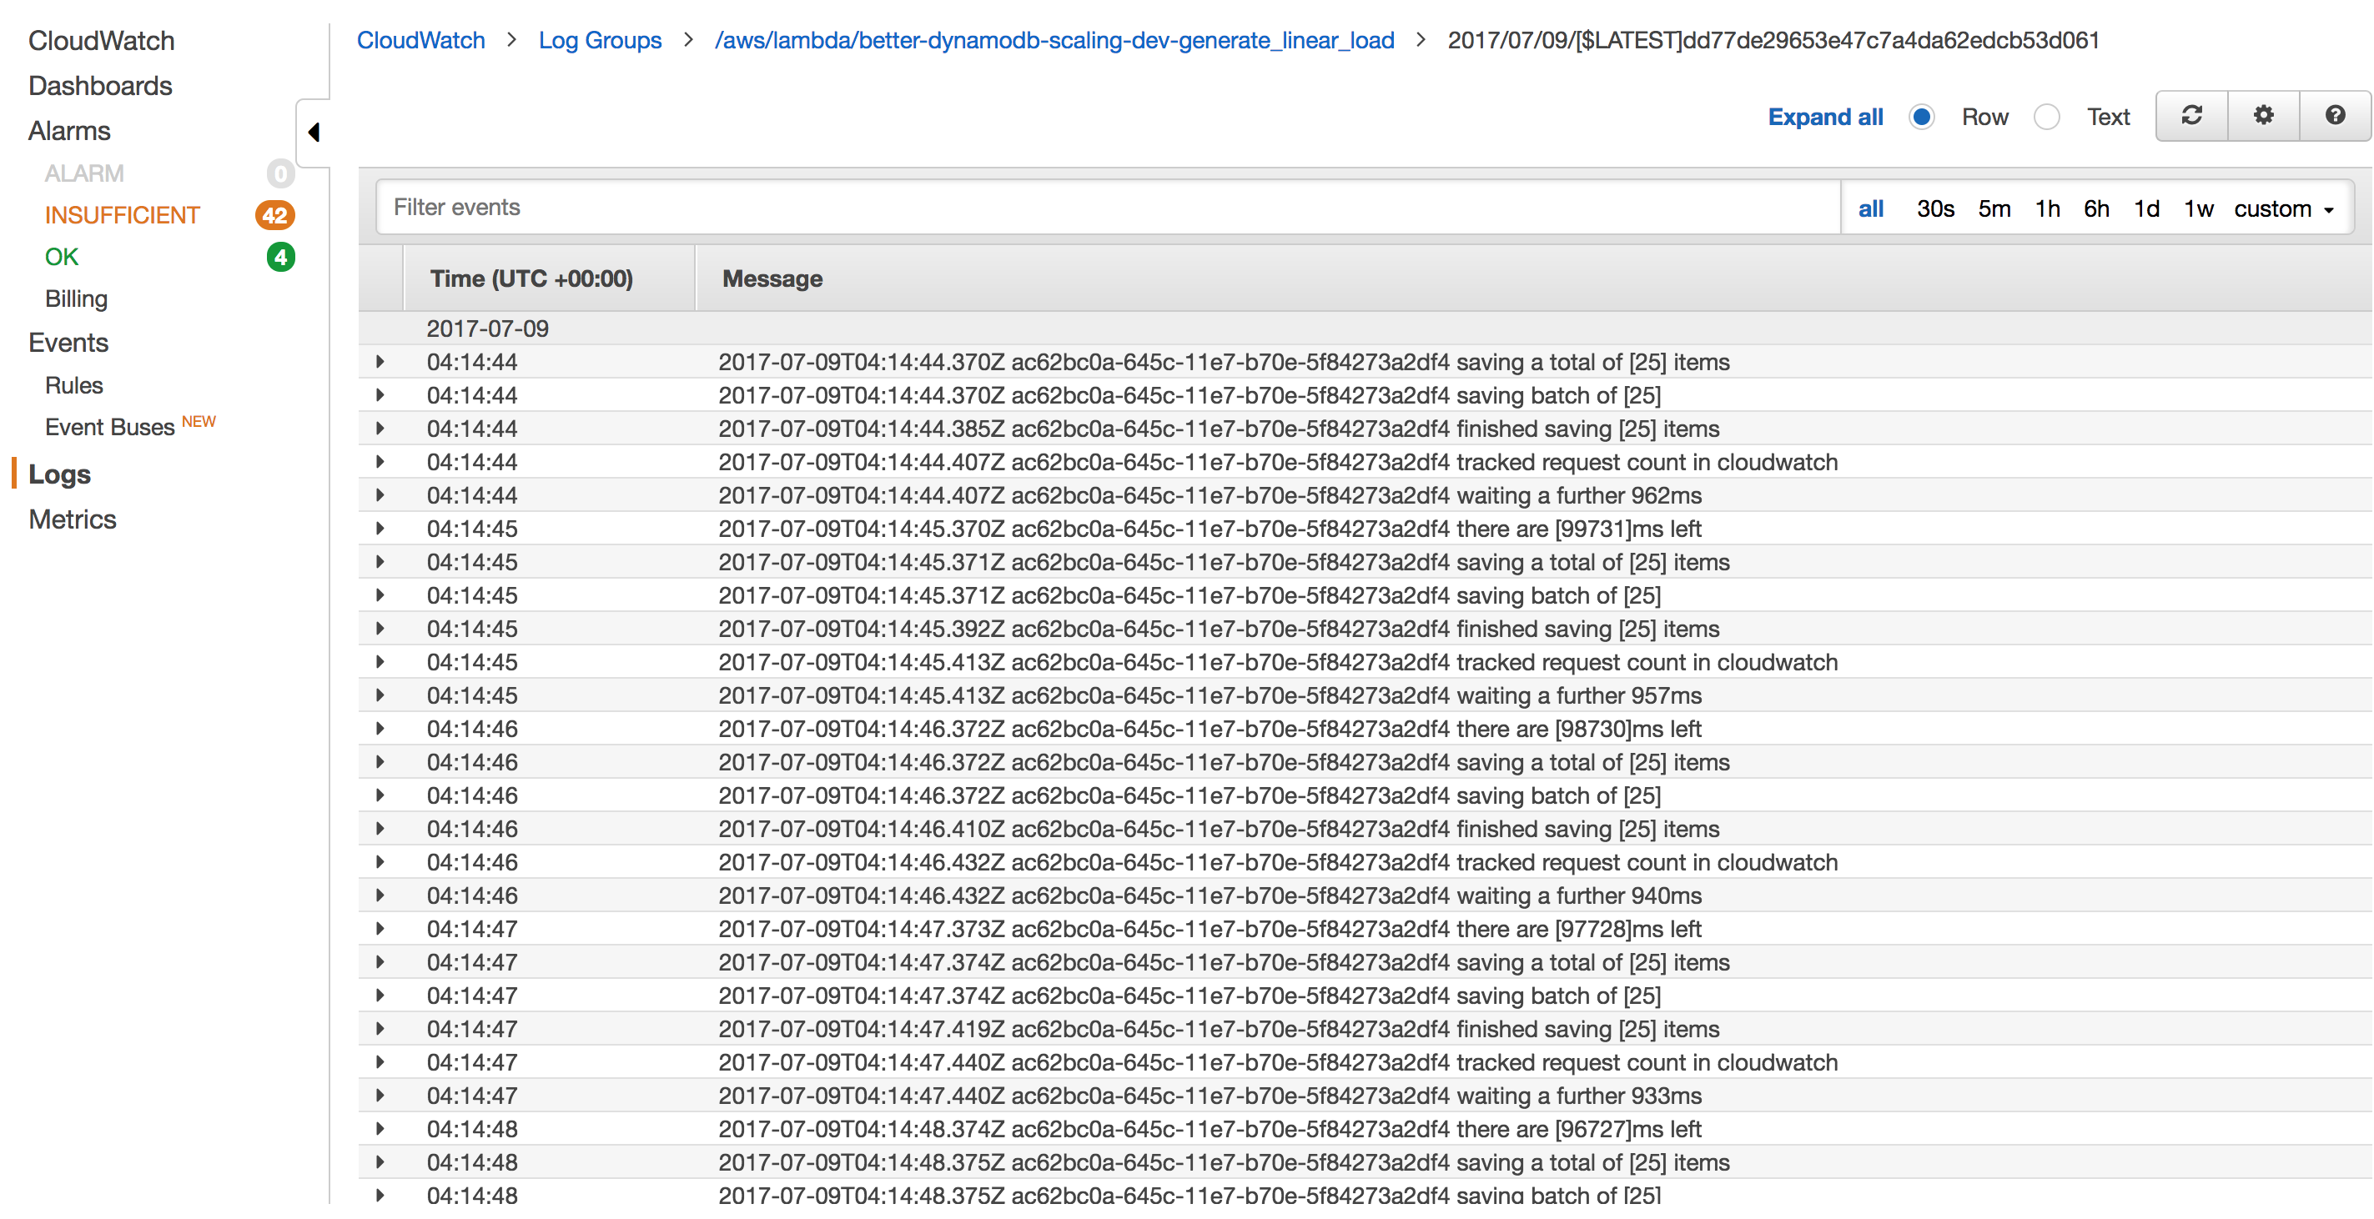Select the Text view radio button

[2047, 117]
